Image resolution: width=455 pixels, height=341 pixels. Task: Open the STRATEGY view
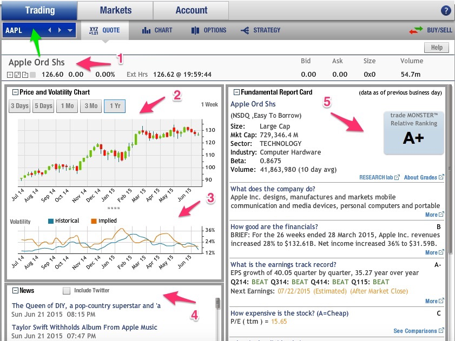(260, 30)
